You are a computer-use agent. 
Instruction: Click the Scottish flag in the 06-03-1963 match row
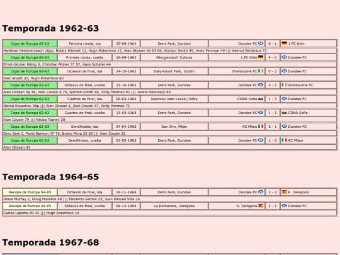(284, 99)
